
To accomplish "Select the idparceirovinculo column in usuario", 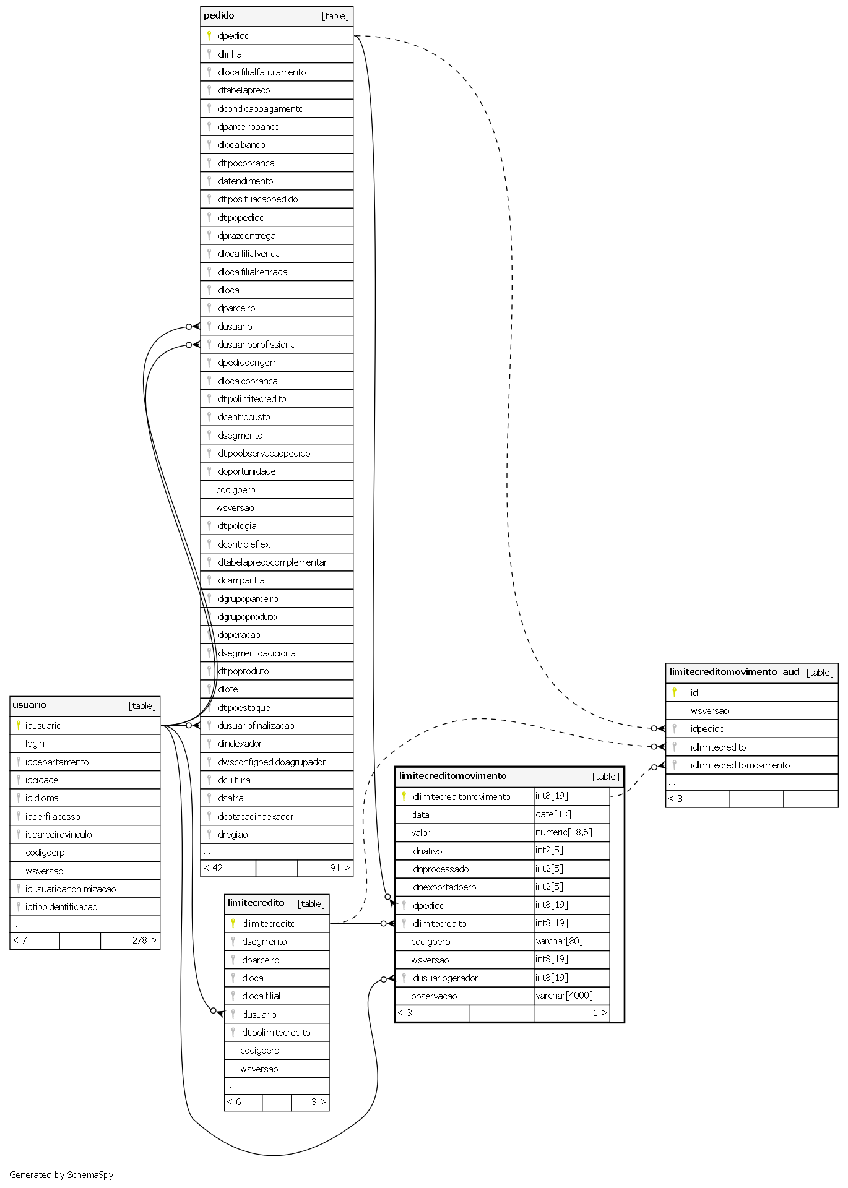I will coord(85,834).
